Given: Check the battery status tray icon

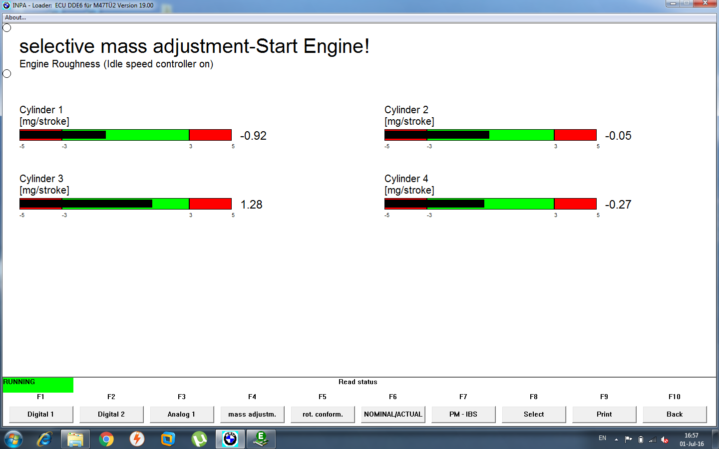Looking at the screenshot, I should click(x=641, y=439).
